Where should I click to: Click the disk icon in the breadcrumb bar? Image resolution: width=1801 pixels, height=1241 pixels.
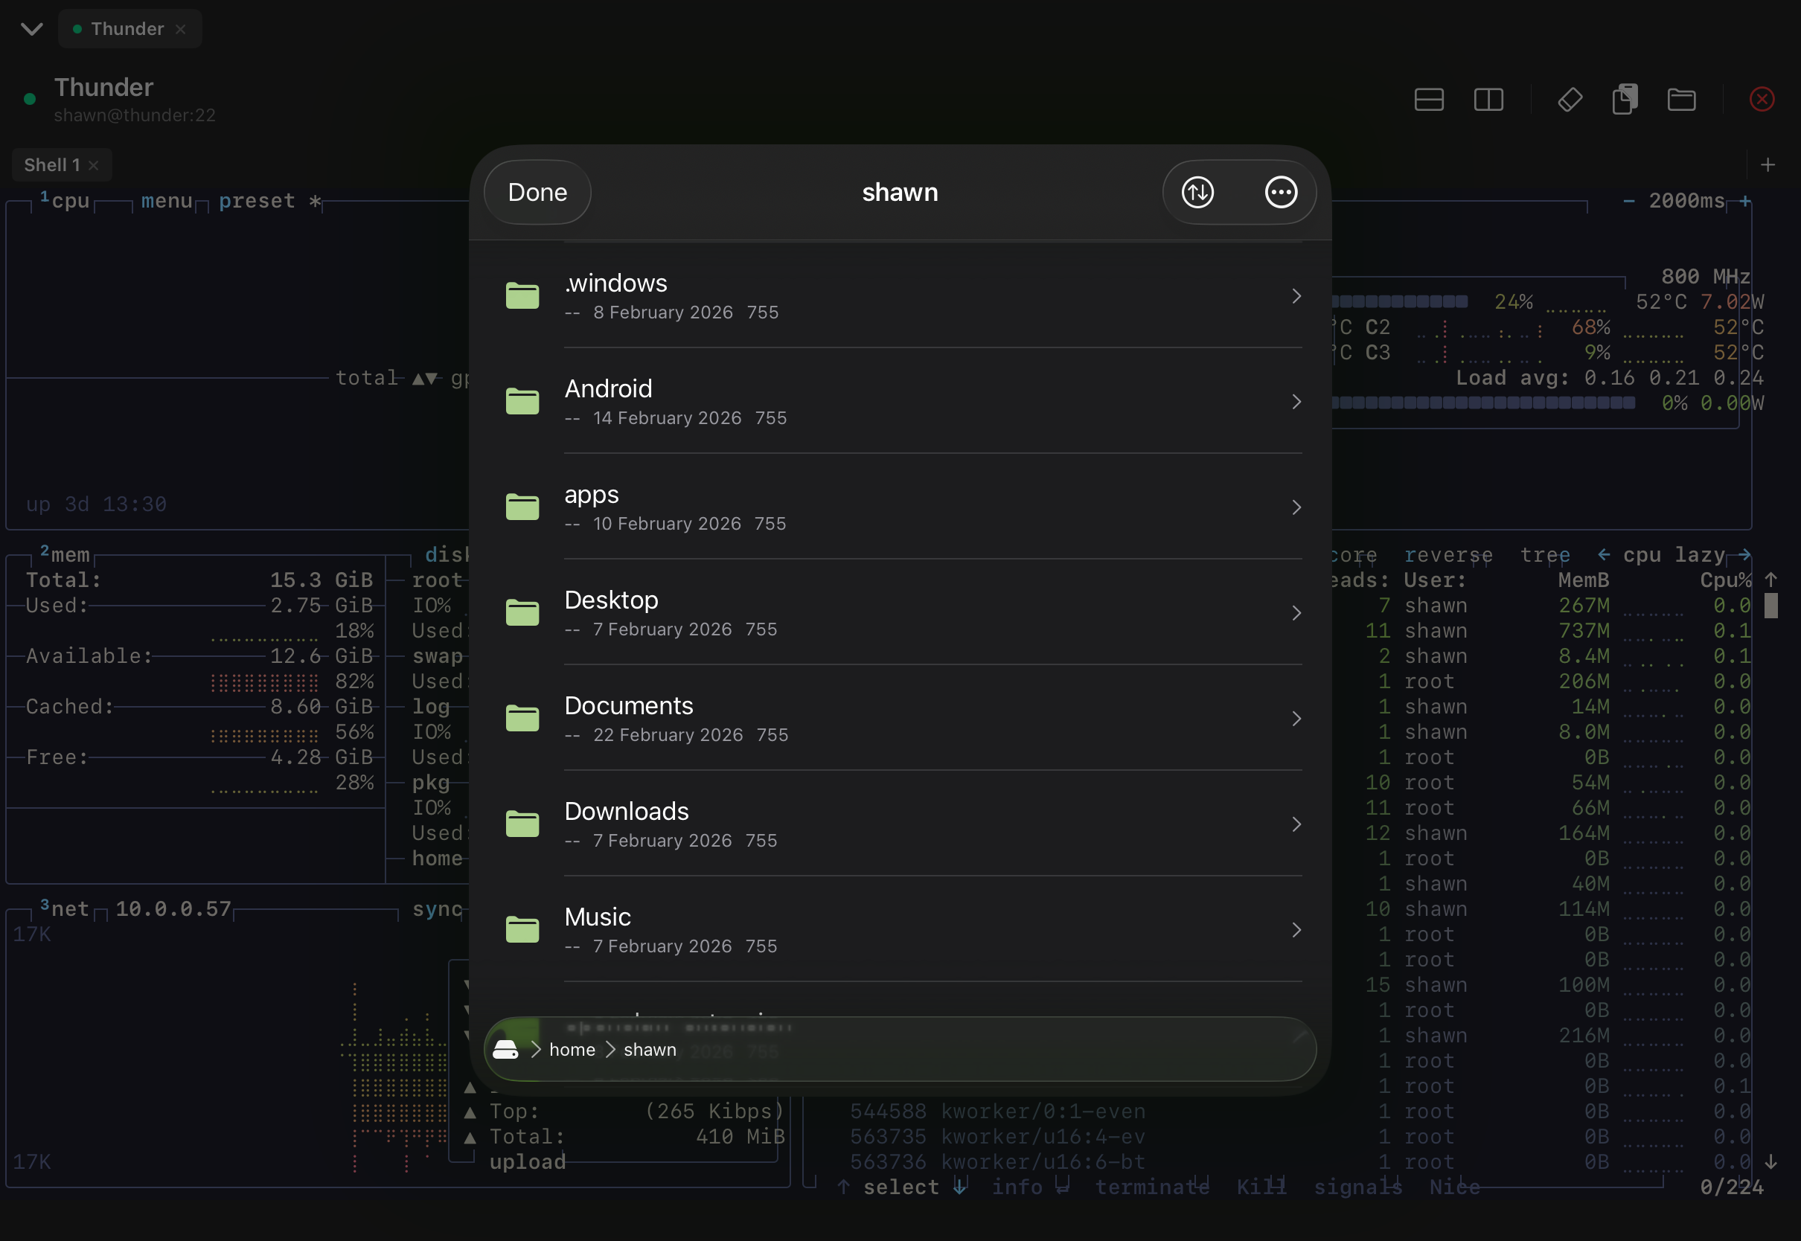[x=506, y=1049]
